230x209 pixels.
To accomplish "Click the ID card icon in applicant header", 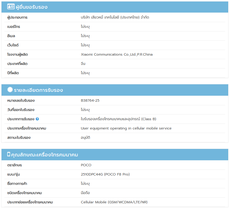I will coord(11,7).
